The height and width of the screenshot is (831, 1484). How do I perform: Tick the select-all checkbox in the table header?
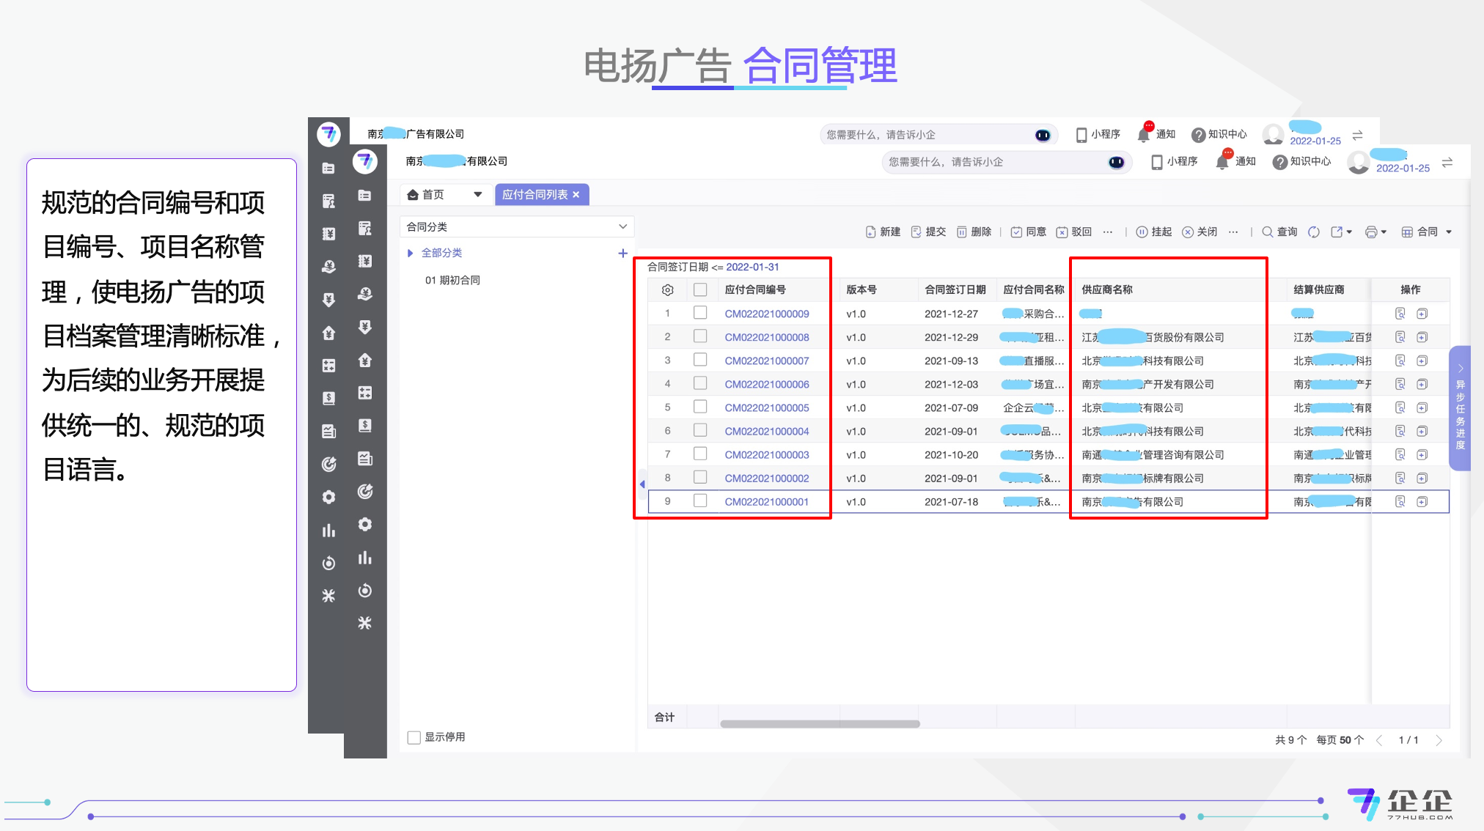point(700,290)
